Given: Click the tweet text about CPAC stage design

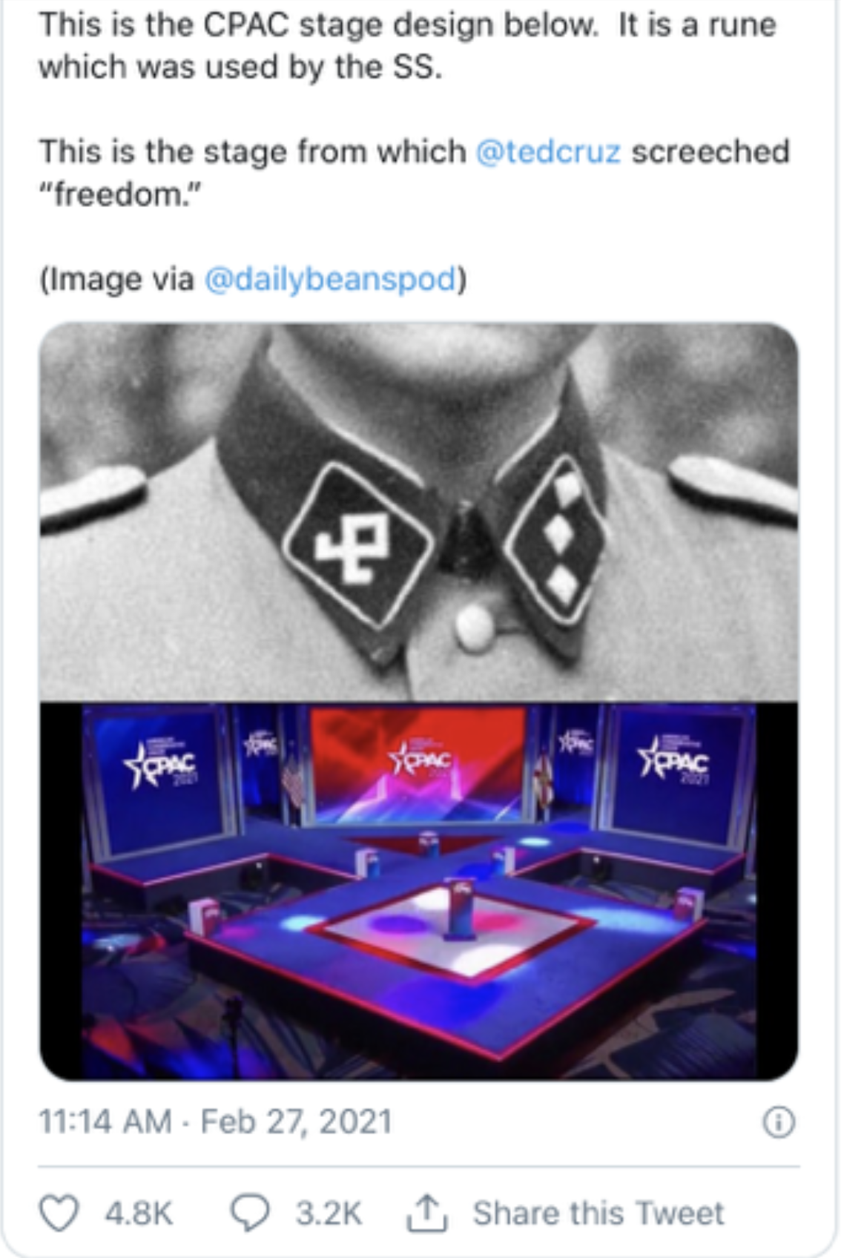Looking at the screenshot, I should pos(408,46).
